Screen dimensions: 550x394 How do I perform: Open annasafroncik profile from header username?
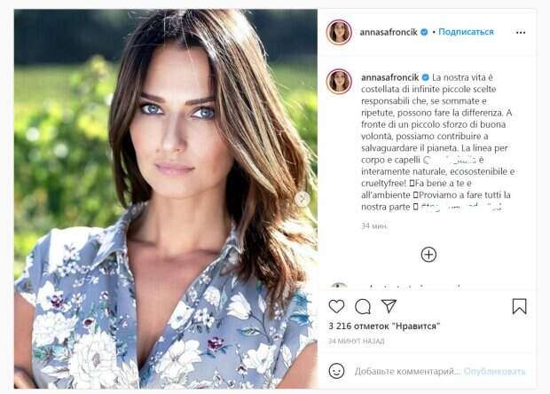389,32
